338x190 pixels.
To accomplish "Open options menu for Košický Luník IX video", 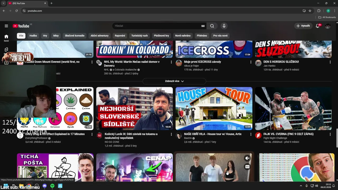I will pyautogui.click(x=171, y=134).
